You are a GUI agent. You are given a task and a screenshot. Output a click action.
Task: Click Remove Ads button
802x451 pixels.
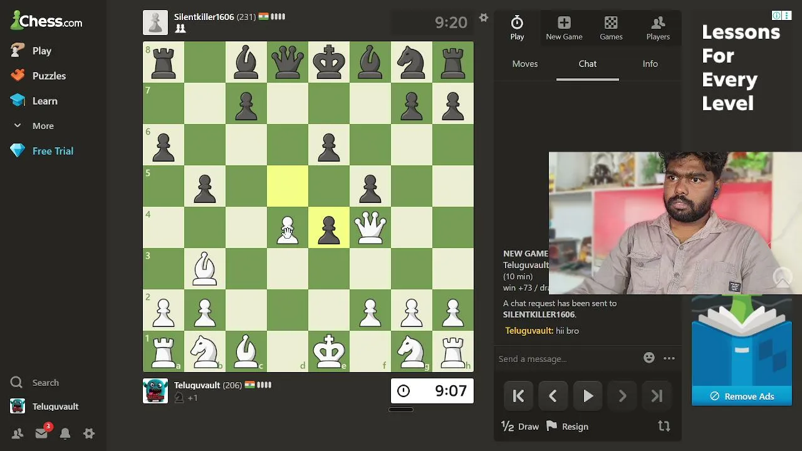742,397
